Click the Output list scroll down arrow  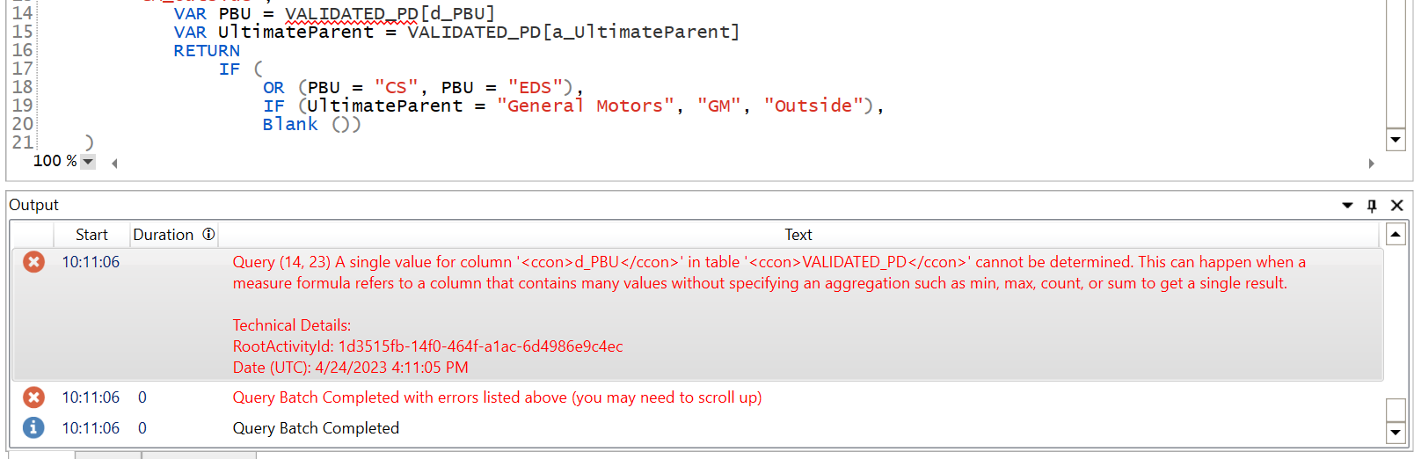click(x=1395, y=432)
